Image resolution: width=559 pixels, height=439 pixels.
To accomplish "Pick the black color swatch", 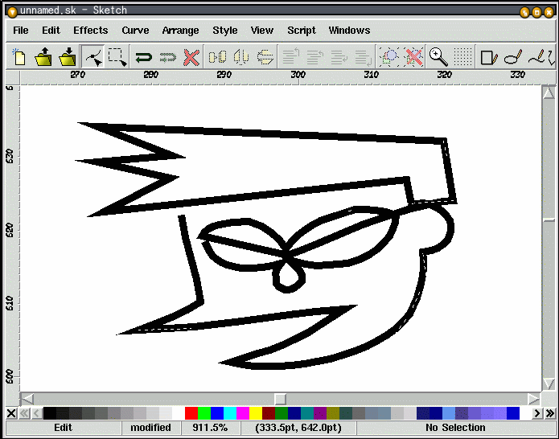I will tap(50, 413).
